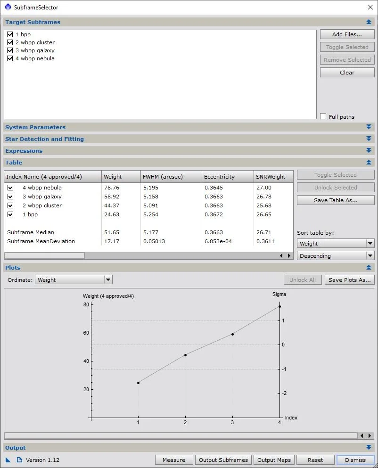Close the SubframeSelector window
The image size is (378, 468).
370,7
